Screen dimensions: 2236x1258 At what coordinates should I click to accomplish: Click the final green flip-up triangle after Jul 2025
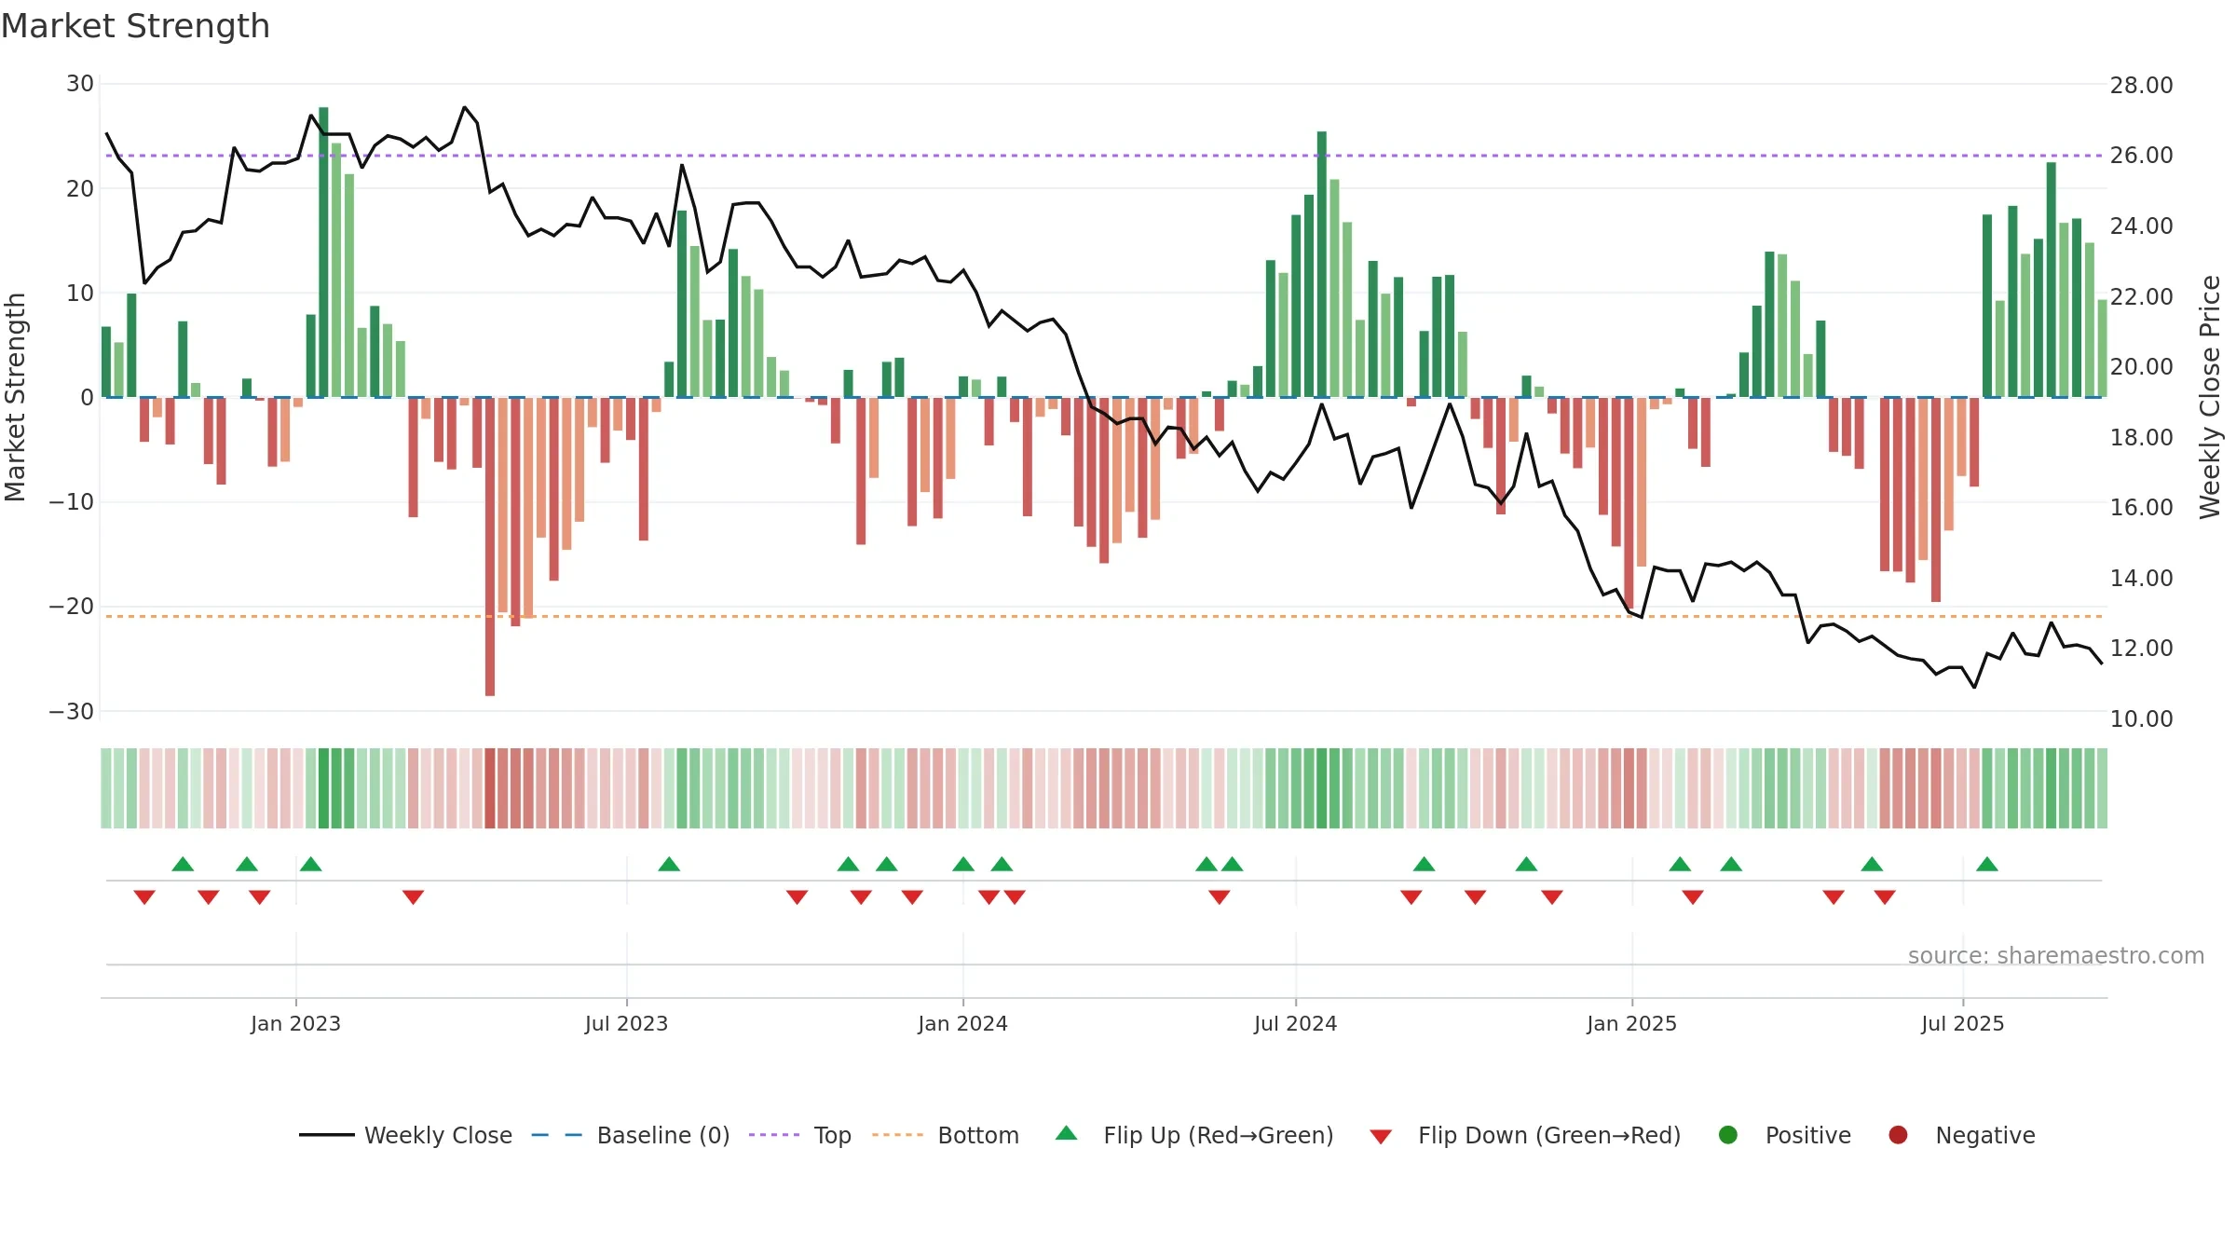tap(1987, 864)
